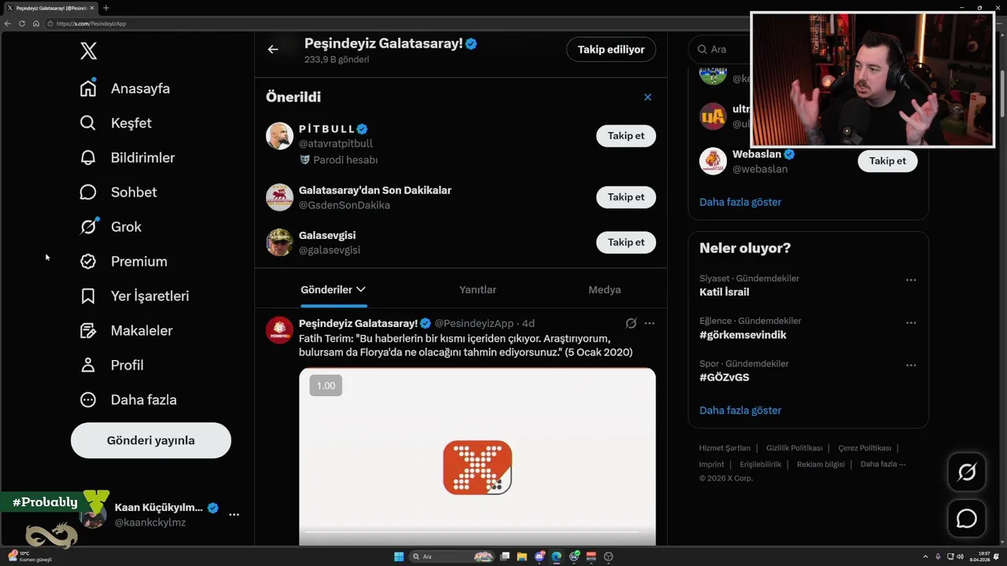Go to Anasayfa home
Viewport: 1007px width, 566px height.
tap(125, 88)
